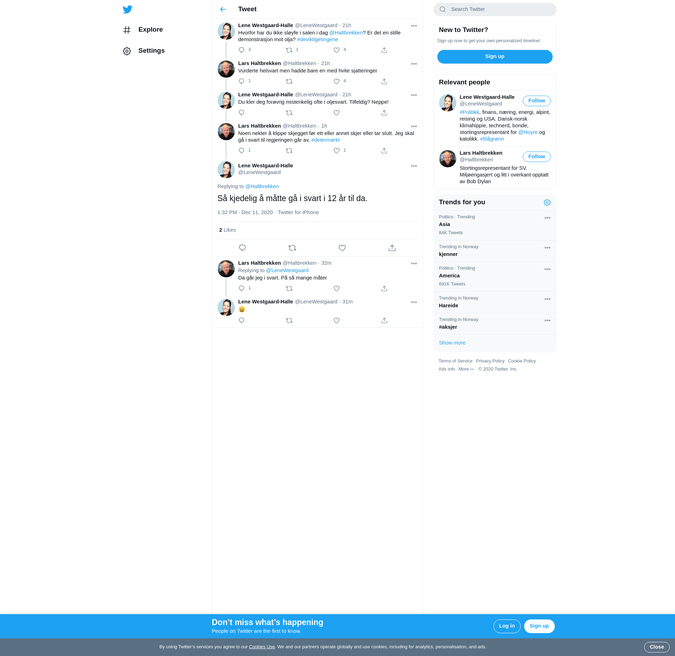Open more options on the main 'Så kjedelig' tweet
This screenshot has width=675, height=656.
pyautogui.click(x=414, y=166)
